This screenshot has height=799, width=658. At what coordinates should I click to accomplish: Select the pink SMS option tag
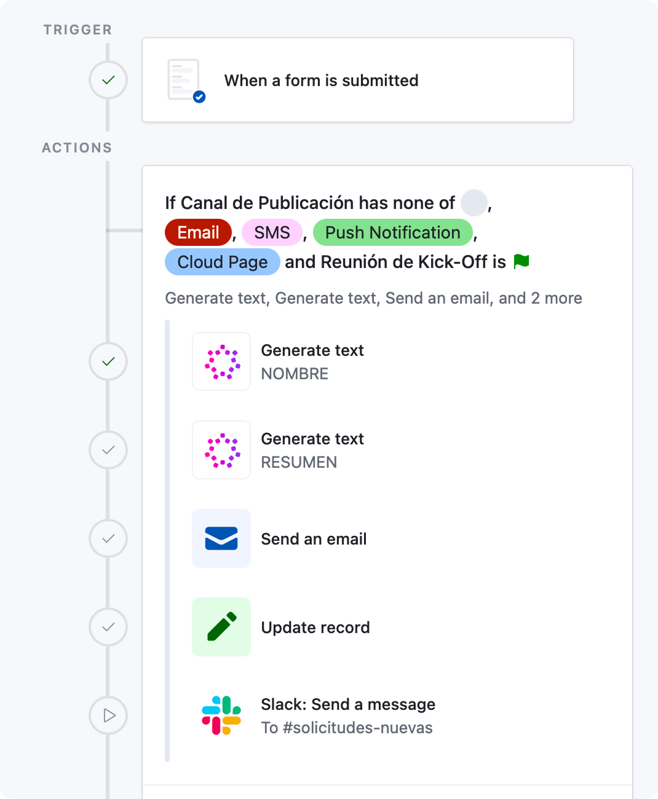[272, 232]
